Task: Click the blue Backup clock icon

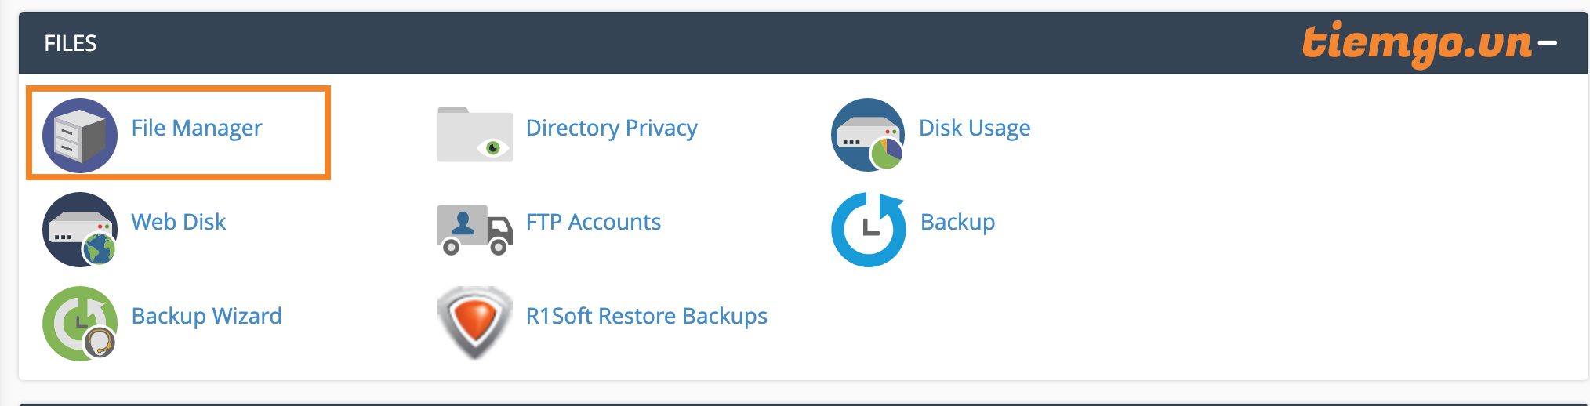Action: (x=868, y=229)
